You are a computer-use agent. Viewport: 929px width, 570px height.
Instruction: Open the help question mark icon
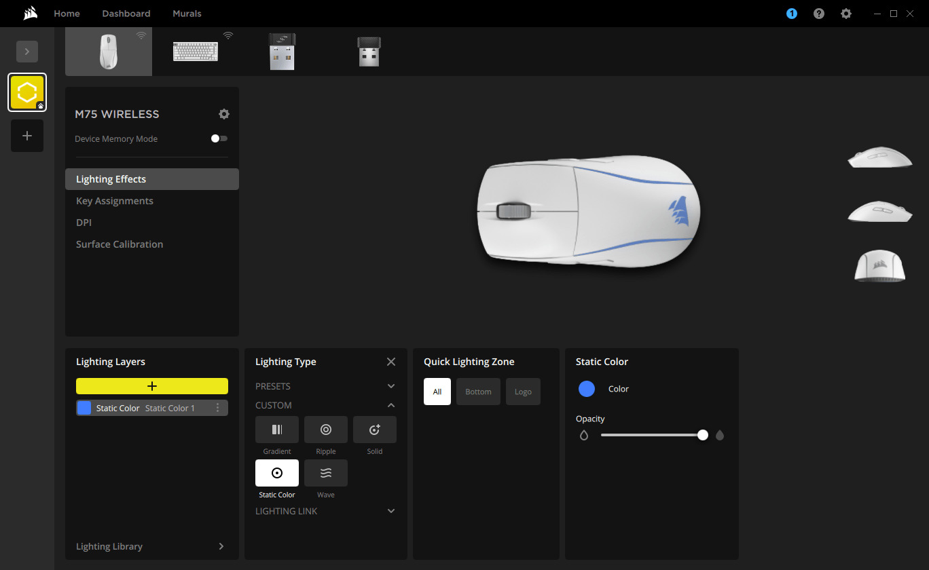[819, 14]
